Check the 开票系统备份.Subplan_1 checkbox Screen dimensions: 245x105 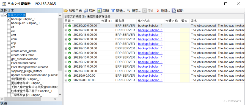tap(9, 95)
